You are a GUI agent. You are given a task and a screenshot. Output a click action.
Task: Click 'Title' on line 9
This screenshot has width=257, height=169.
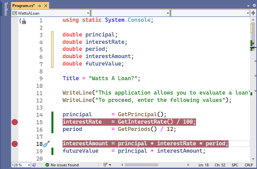(x=71, y=78)
